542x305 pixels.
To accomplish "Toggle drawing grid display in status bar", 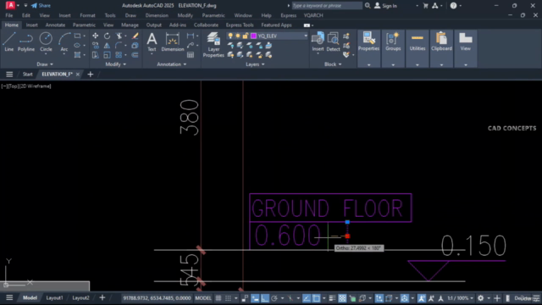I will pyautogui.click(x=218, y=298).
